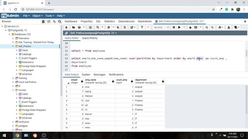The width and height of the screenshot is (248, 139).
Task: Click the Commit transaction icon
Action: pyautogui.click(x=207, y=27)
